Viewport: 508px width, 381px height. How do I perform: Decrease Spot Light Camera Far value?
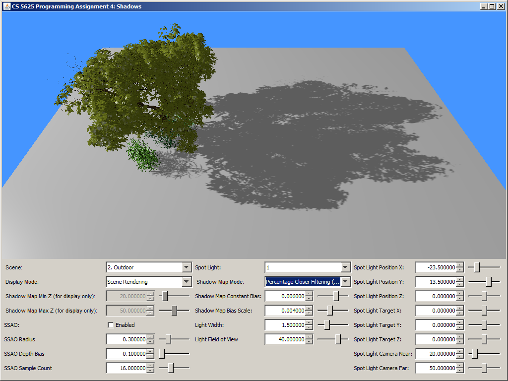tap(460, 371)
